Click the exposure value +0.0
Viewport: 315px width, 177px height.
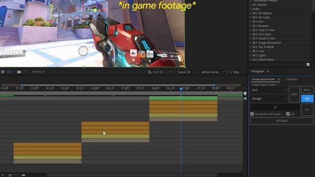pyautogui.click(x=9, y=72)
